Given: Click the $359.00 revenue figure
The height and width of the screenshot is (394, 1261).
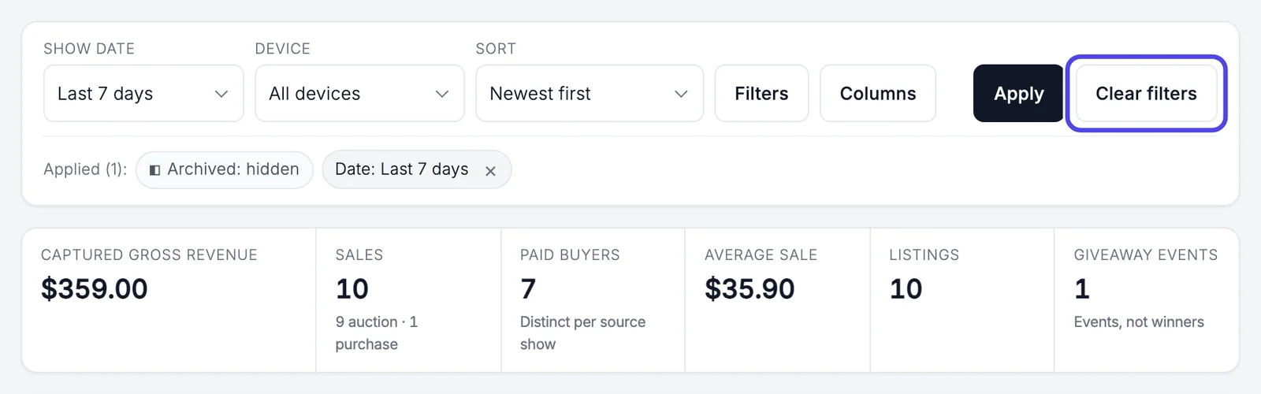Looking at the screenshot, I should click(x=95, y=289).
